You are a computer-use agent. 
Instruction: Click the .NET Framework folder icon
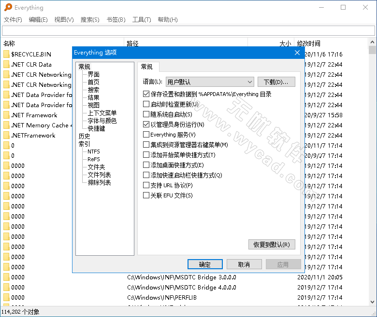pos(6,115)
